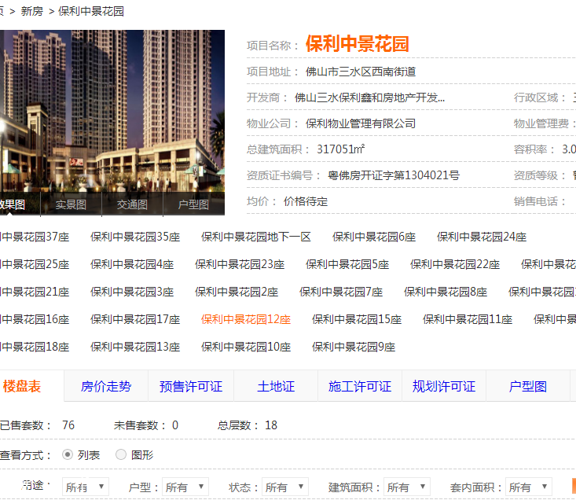Open the 户型图 tab in lower navigation
The width and height of the screenshot is (576, 500).
coord(528,387)
